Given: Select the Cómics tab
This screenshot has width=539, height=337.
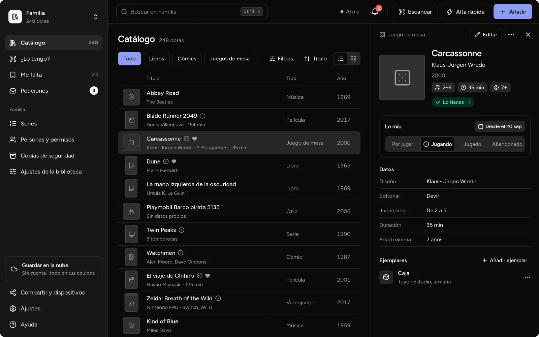Looking at the screenshot, I should [187, 59].
